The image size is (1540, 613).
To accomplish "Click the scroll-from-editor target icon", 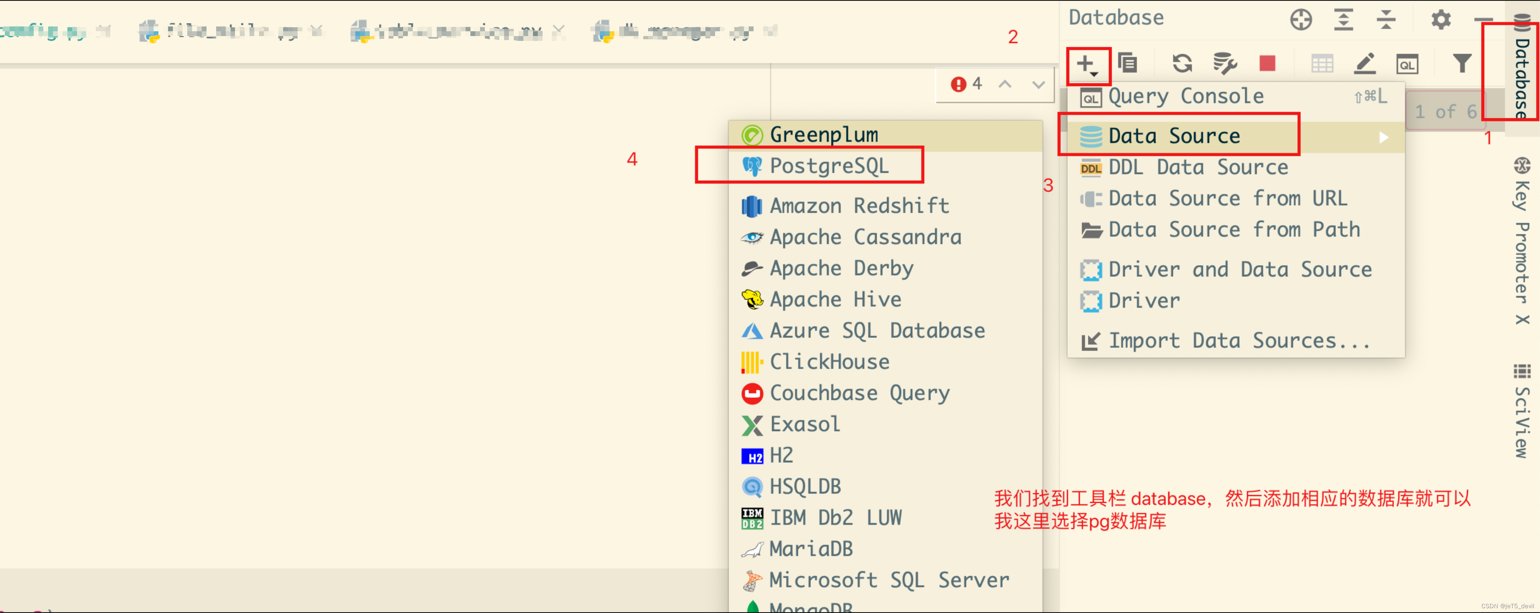I will coord(1301,20).
